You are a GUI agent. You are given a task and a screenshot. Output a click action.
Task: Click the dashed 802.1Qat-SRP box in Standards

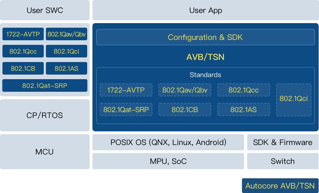click(x=126, y=110)
